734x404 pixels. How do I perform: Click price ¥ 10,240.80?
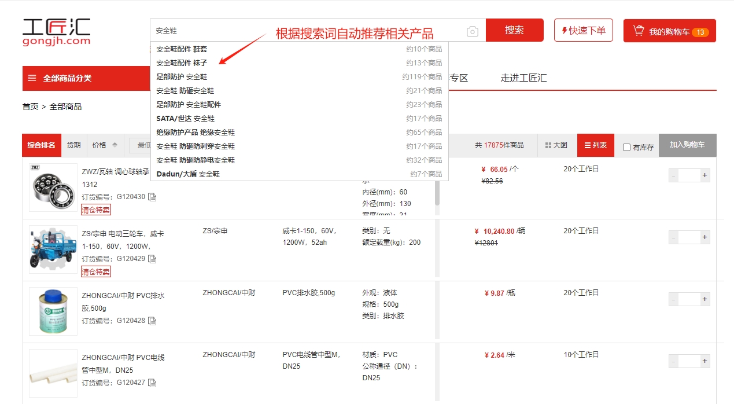(x=495, y=231)
